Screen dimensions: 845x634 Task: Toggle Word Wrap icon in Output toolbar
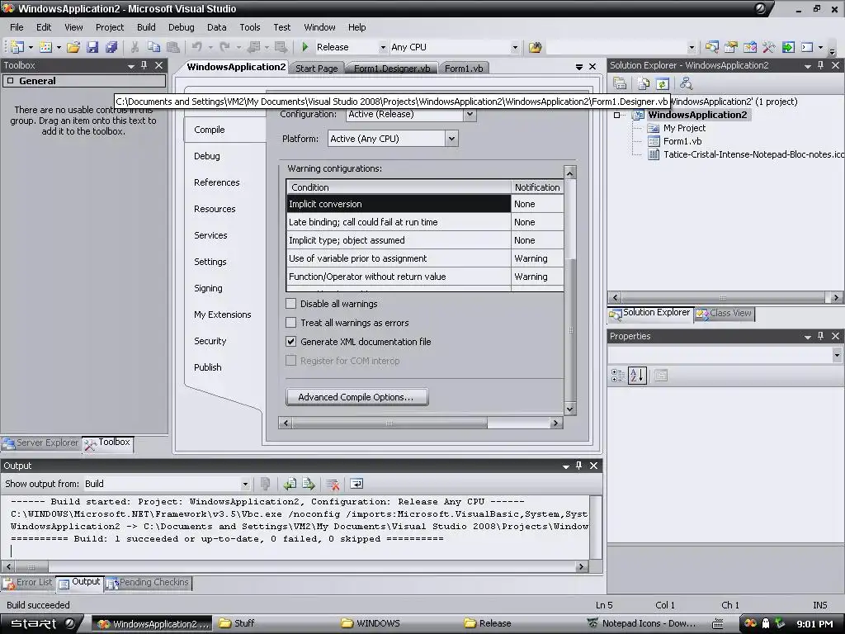click(356, 484)
